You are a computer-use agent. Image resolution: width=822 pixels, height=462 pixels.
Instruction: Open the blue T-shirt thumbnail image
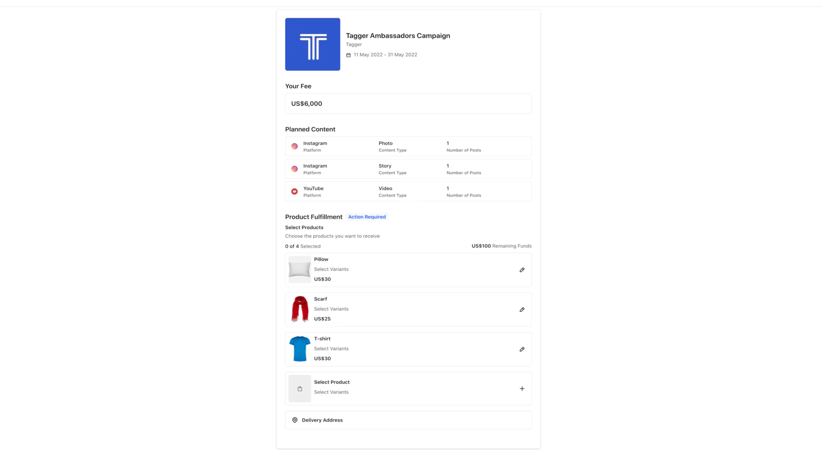[300, 349]
